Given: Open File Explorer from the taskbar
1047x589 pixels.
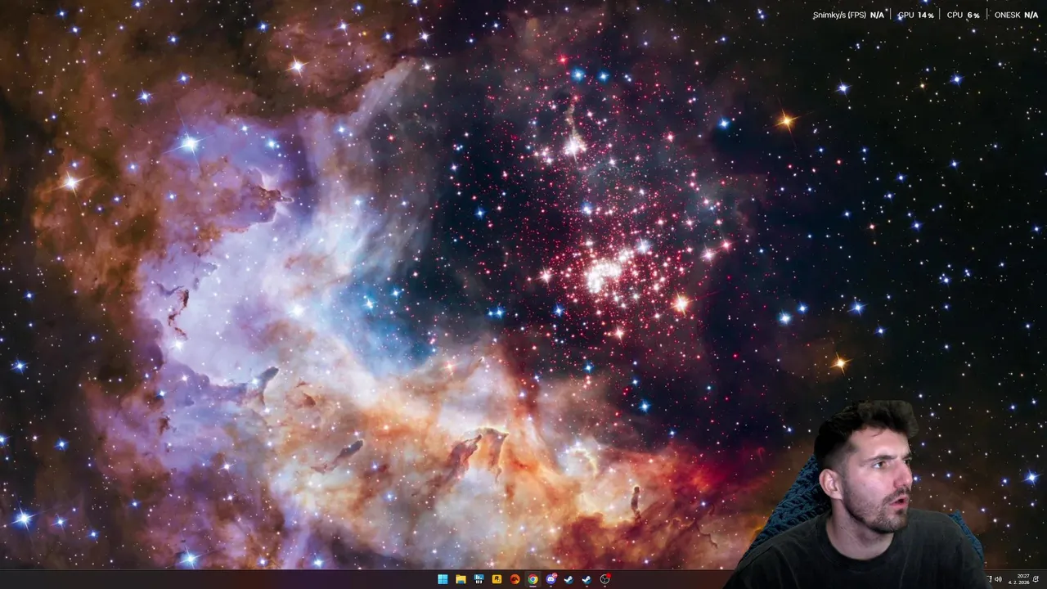Looking at the screenshot, I should point(461,579).
